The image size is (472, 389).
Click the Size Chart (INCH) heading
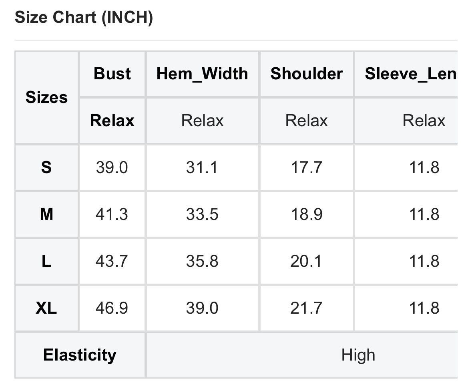click(84, 18)
